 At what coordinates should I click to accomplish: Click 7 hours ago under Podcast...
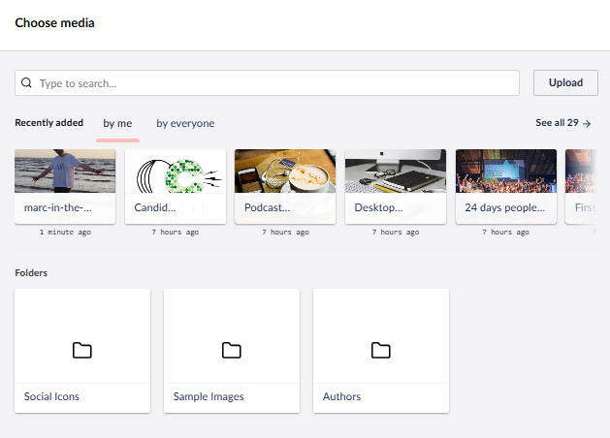coord(285,232)
